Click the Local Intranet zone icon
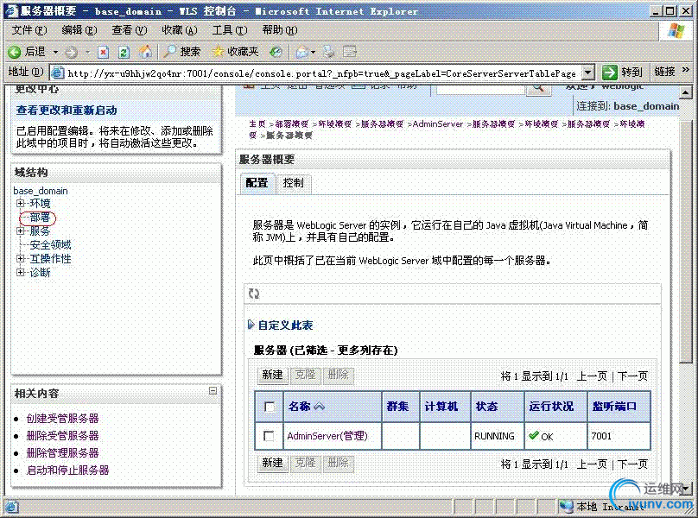 [x=567, y=506]
